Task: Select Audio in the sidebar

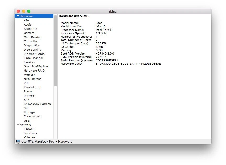Action: [27, 25]
